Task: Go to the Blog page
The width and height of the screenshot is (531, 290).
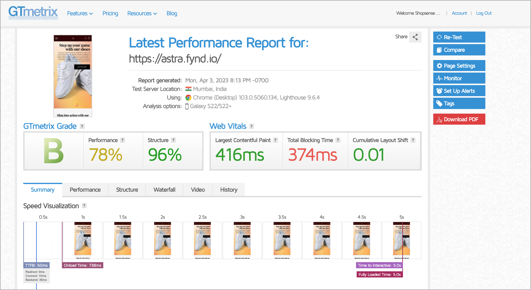Action: click(x=172, y=13)
